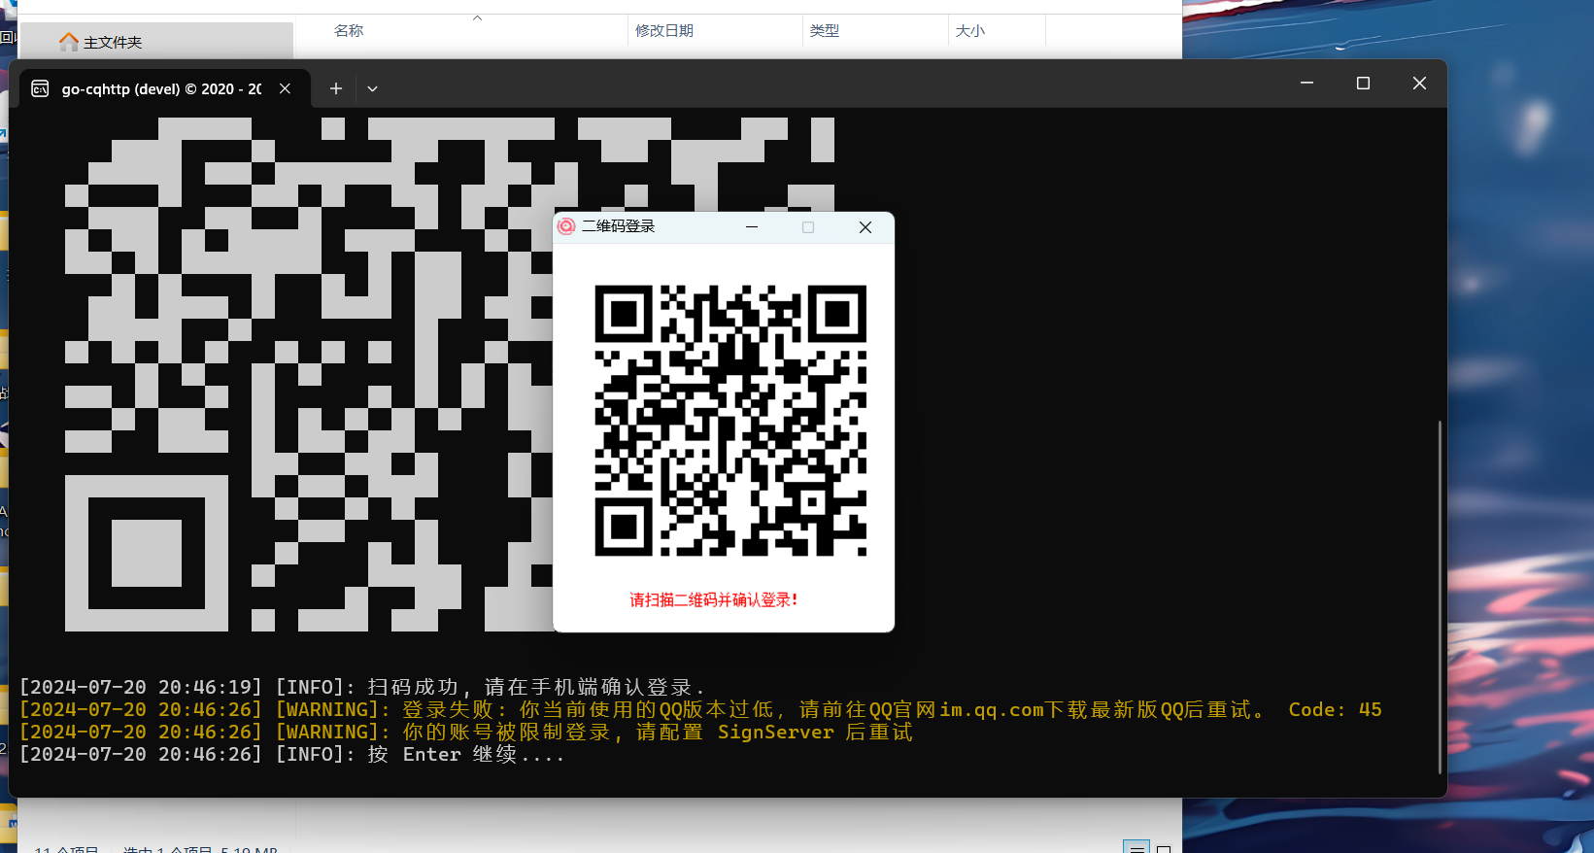This screenshot has width=1594, height=853.
Task: Sort file explorer by 修改日期 column
Action: pyautogui.click(x=664, y=30)
